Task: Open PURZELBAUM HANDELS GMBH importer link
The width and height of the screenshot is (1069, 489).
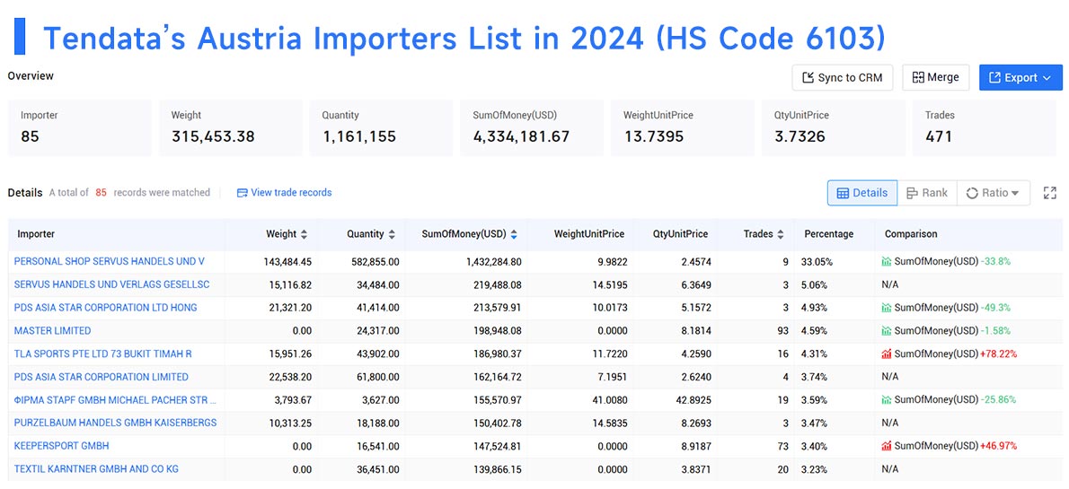Action: (x=115, y=423)
